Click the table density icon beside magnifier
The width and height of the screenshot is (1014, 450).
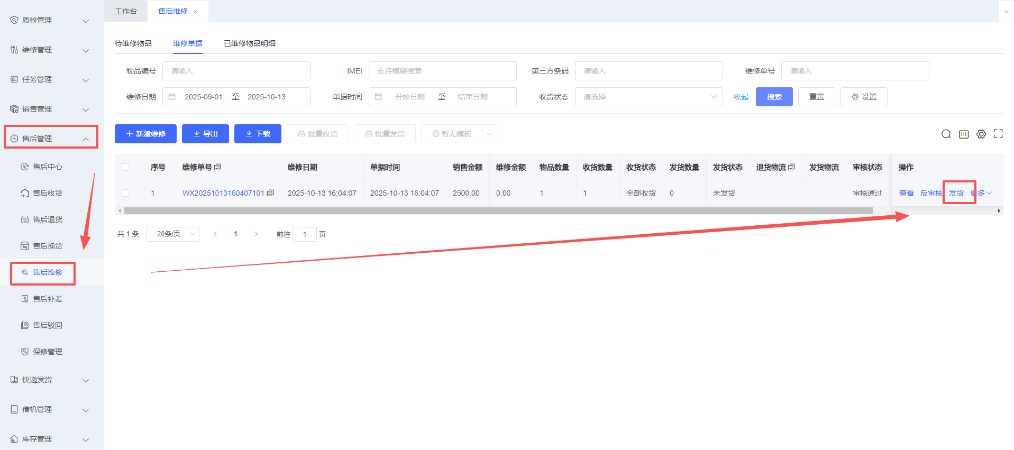point(963,134)
